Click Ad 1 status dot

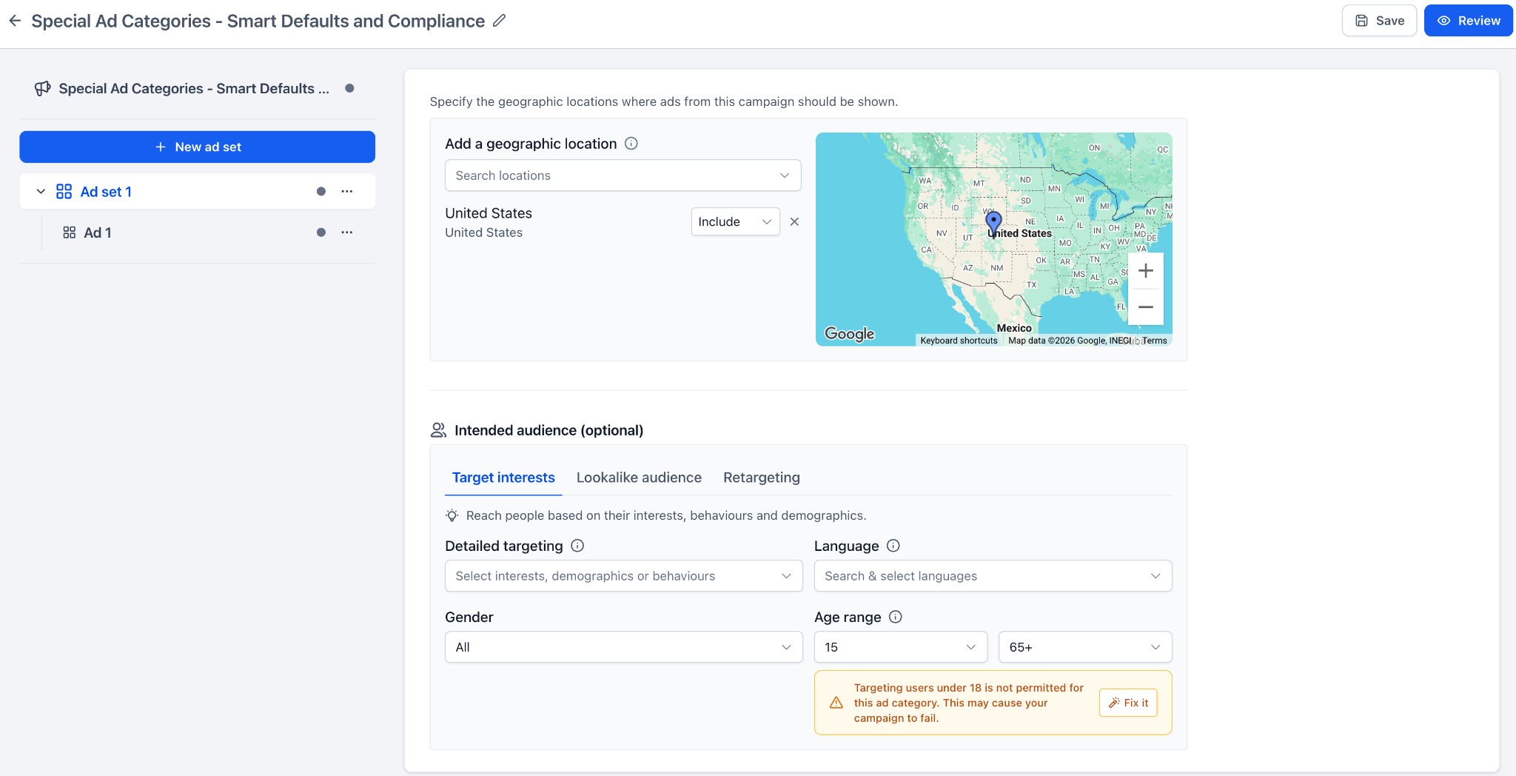pyautogui.click(x=321, y=233)
